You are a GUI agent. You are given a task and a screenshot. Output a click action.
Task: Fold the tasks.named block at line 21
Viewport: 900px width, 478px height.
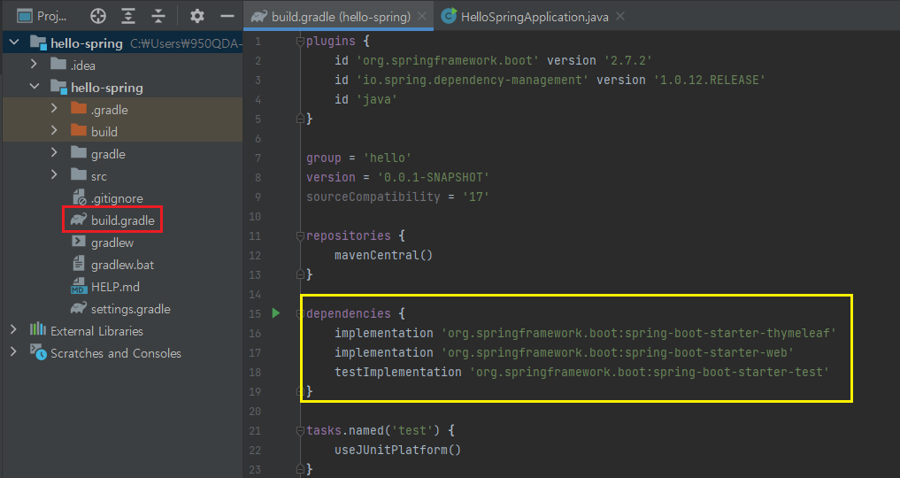tap(300, 430)
